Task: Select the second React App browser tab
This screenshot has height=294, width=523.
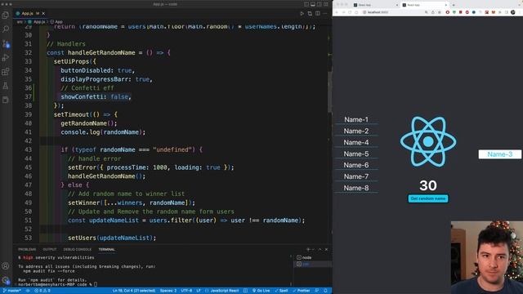Action: [424, 5]
